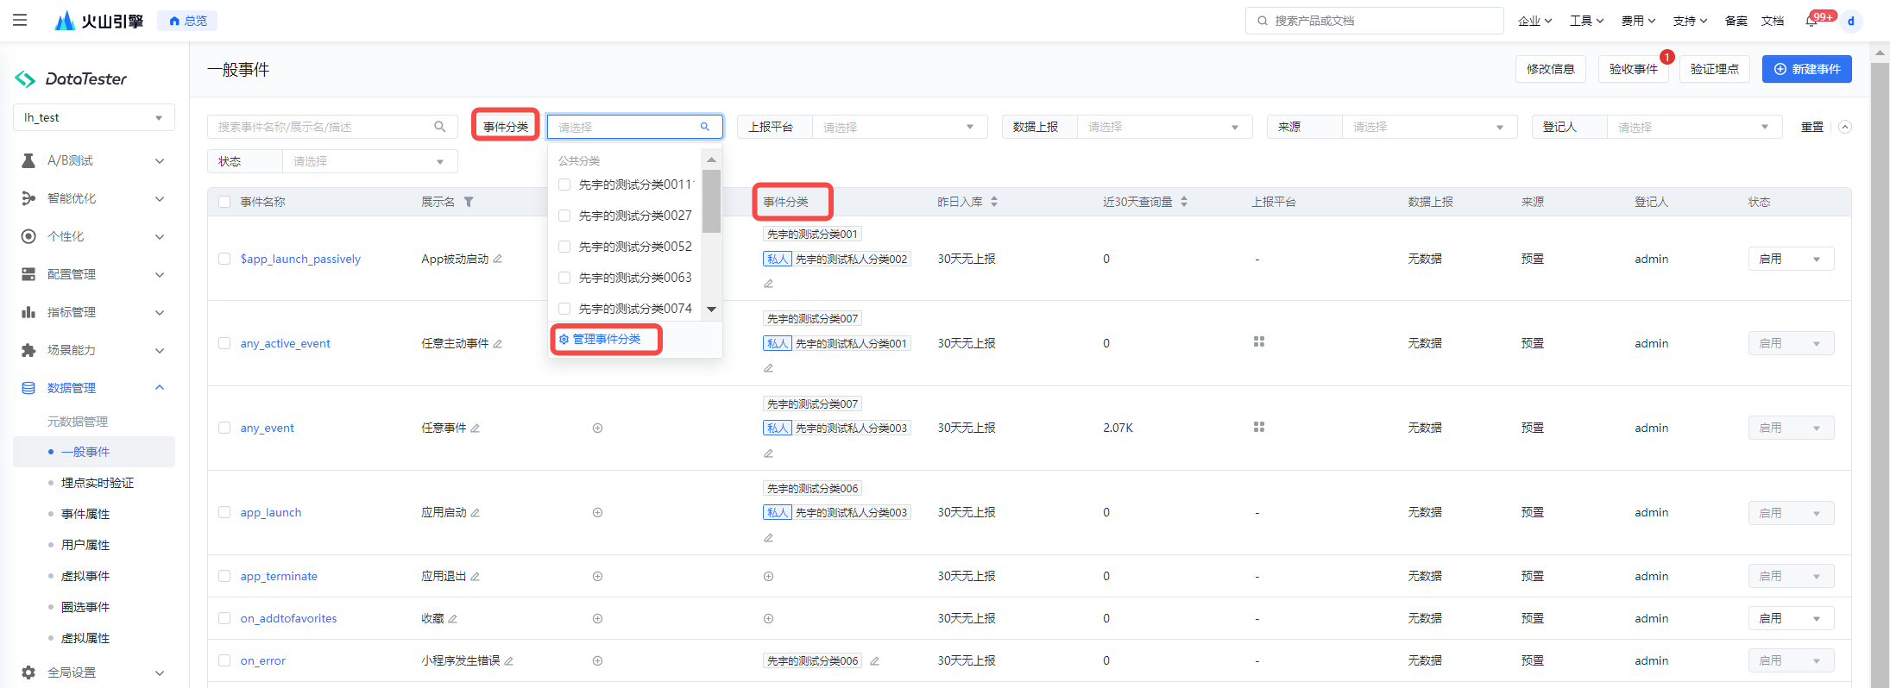Image resolution: width=1890 pixels, height=688 pixels.
Task: Click the DataTester logo
Action: click(71, 78)
